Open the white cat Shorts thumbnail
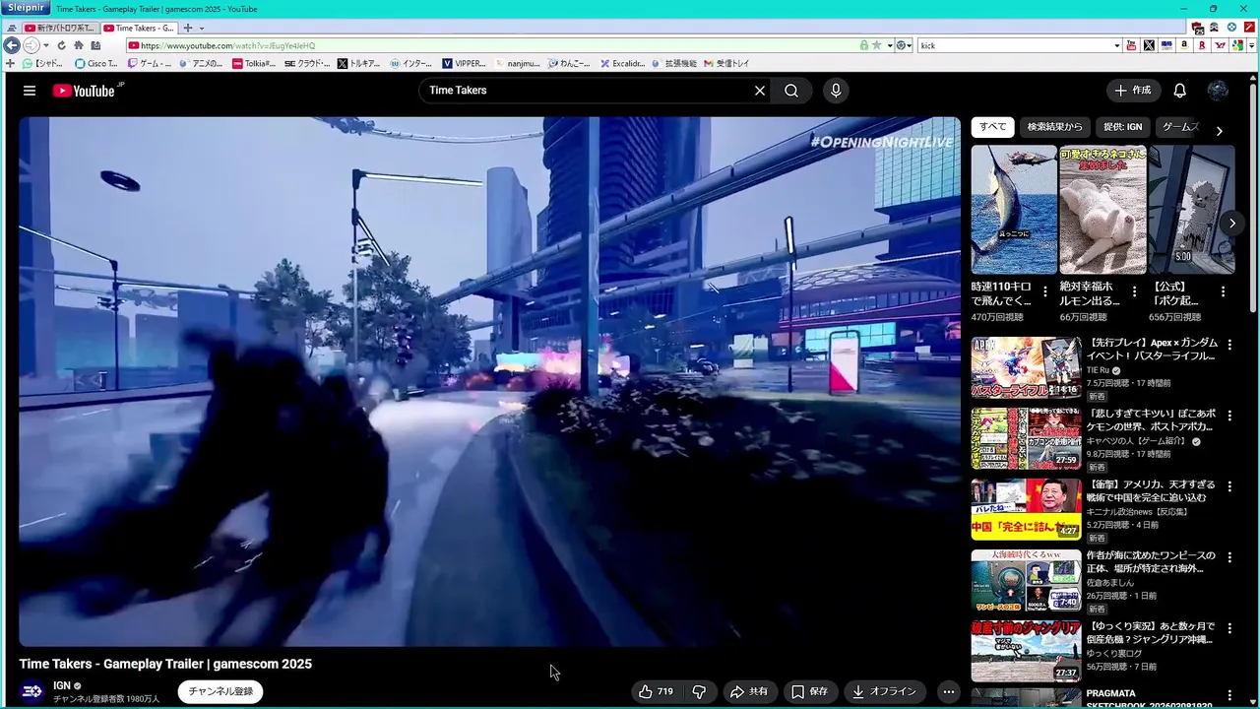 click(1102, 210)
